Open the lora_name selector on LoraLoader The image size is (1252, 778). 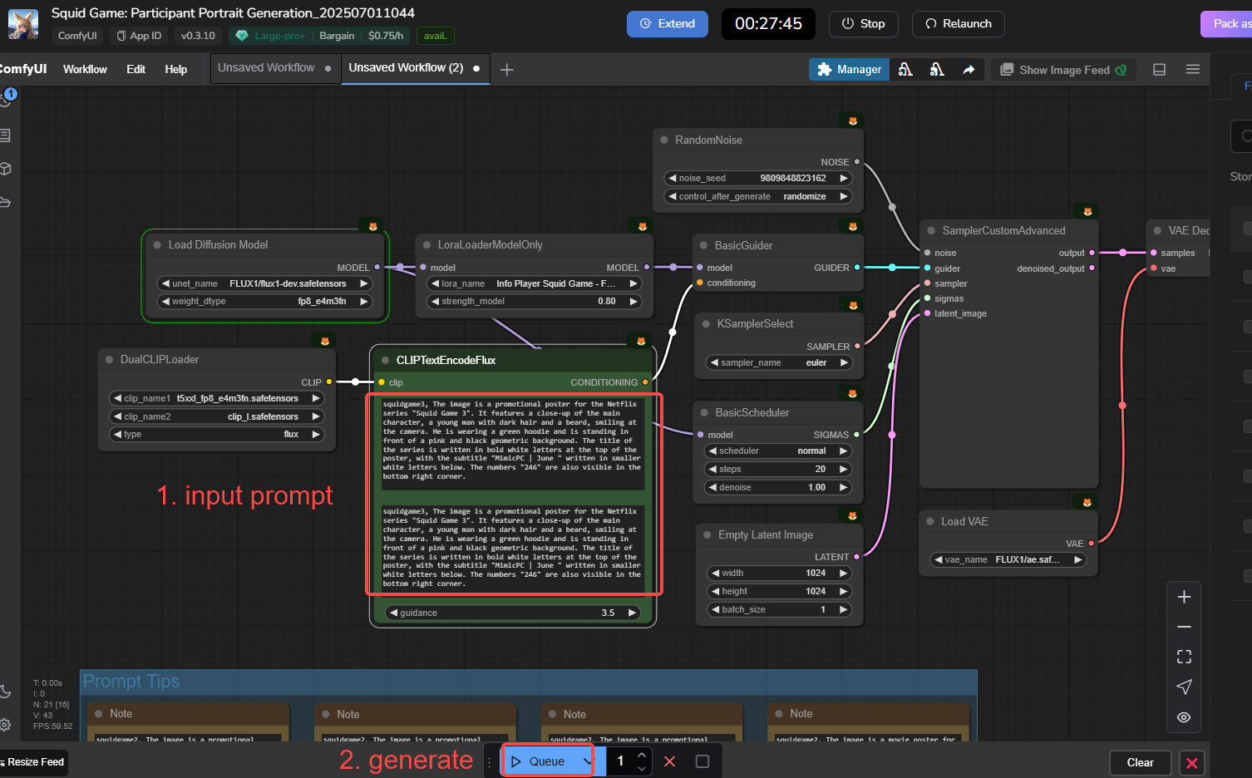coord(534,283)
